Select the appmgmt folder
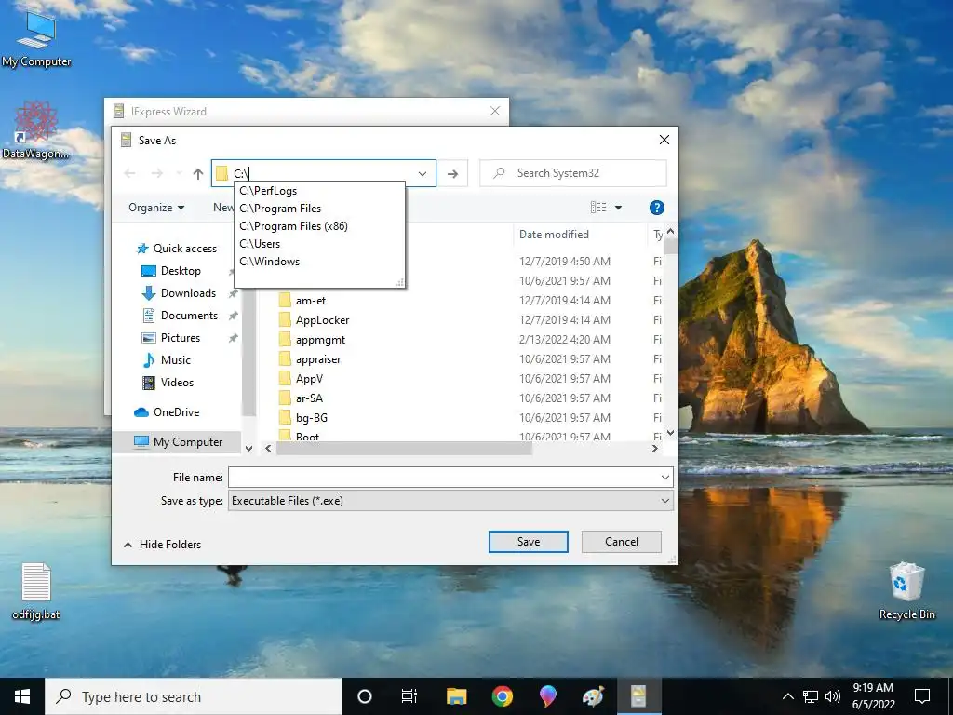953x715 pixels. tap(313, 340)
